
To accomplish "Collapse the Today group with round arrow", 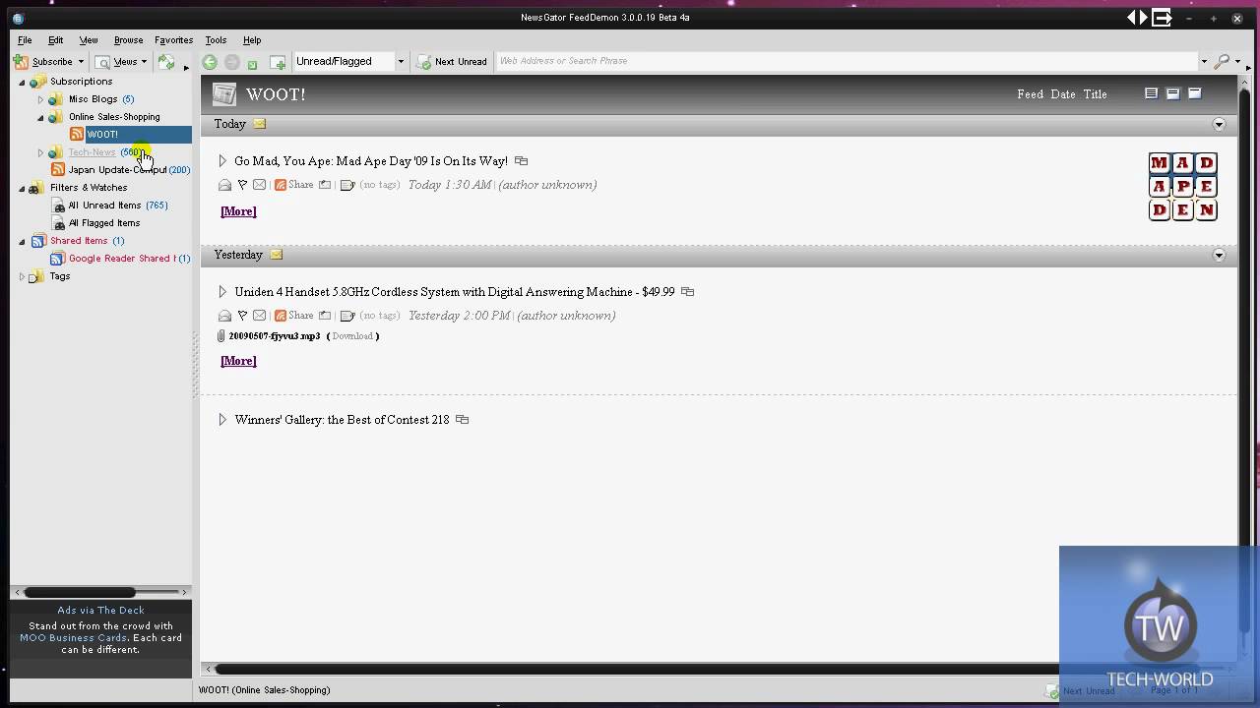I will click(x=1219, y=124).
